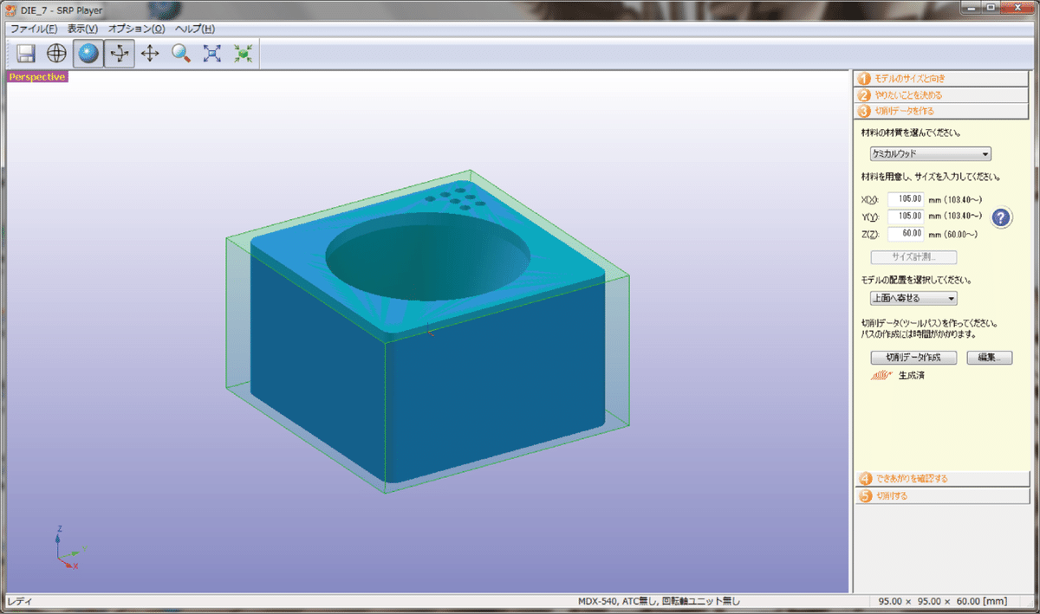Click the Z size input field
This screenshot has width=1040, height=614.
click(907, 234)
